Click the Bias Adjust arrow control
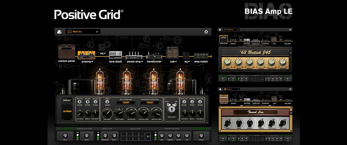Viewport: 347px width, 145px height. pyautogui.click(x=172, y=109)
